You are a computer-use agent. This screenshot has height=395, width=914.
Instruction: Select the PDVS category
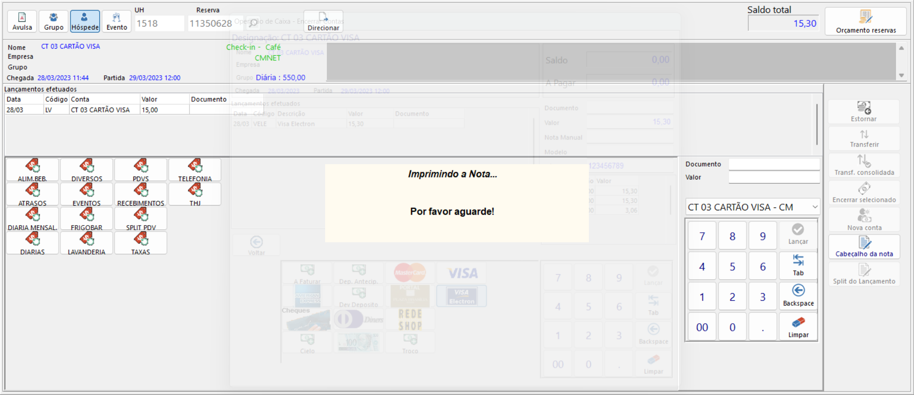pos(141,170)
